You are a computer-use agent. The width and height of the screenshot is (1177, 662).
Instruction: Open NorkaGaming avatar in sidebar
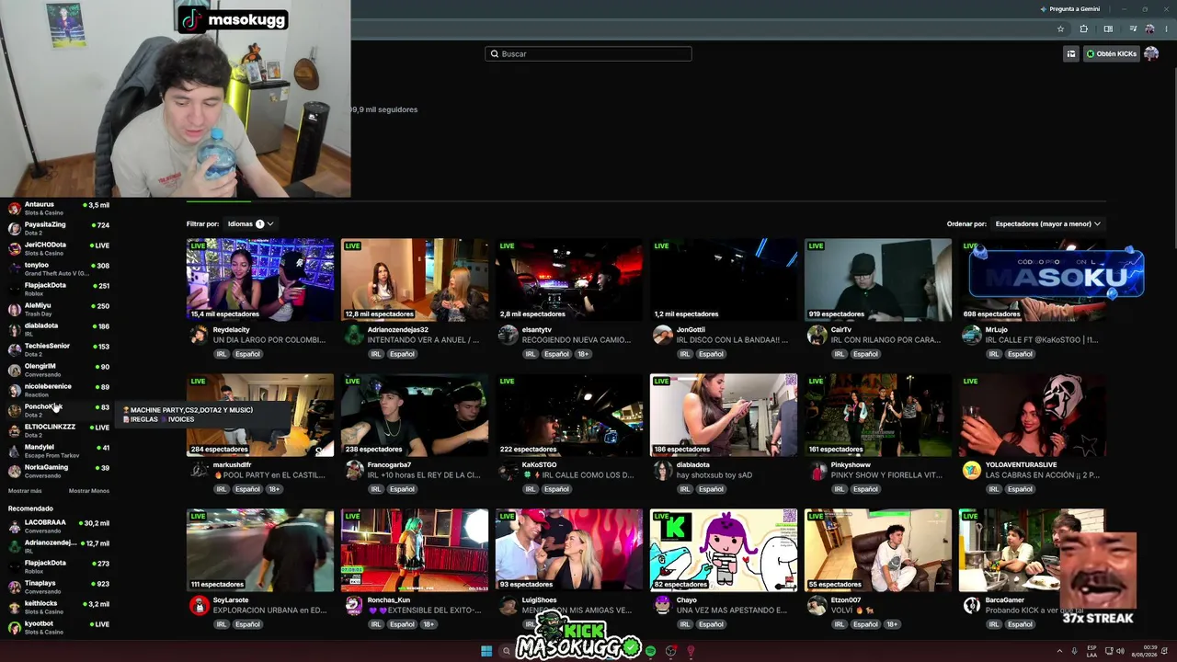tap(14, 471)
